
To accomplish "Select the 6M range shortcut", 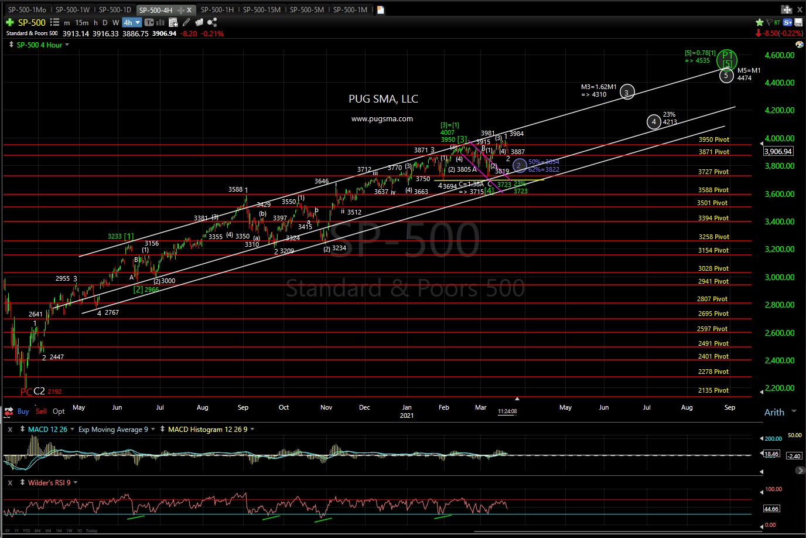I will tap(37, 531).
